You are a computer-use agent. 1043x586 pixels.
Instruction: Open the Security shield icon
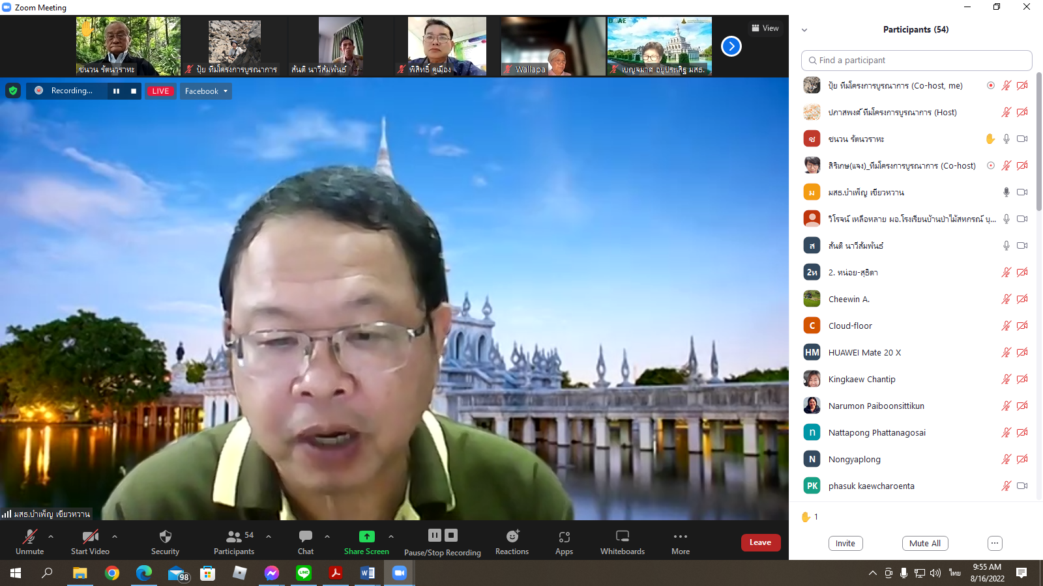pos(165,537)
